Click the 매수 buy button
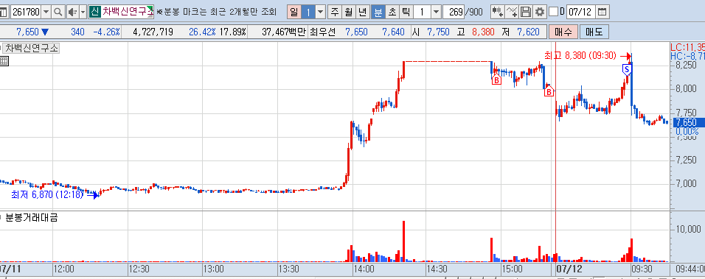This screenshot has width=705, height=279. [563, 32]
